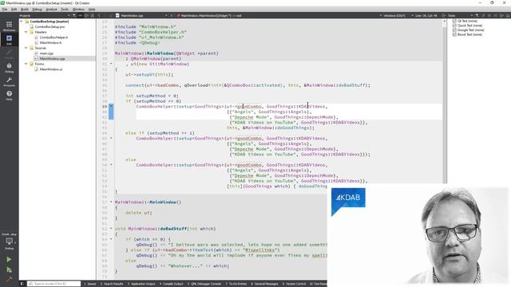Open the Analyze menu
Screen dimensions: 511x287
[x=51, y=10]
